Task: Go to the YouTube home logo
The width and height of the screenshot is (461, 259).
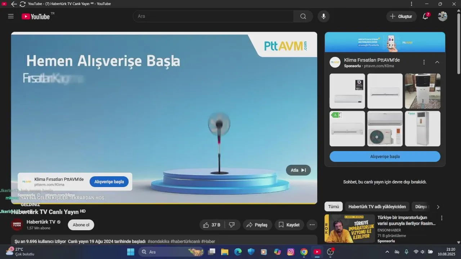Action: [x=35, y=16]
